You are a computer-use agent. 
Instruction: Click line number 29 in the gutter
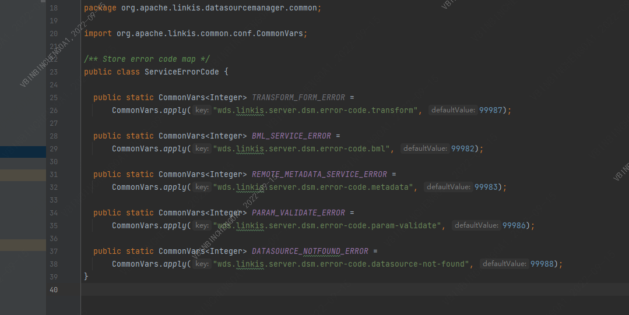54,149
